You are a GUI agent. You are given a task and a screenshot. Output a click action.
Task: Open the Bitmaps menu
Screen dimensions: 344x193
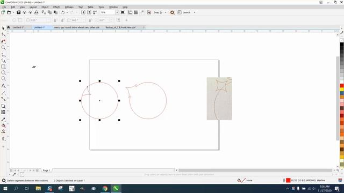(69, 7)
